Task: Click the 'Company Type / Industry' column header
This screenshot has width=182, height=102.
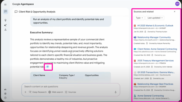Action: 67,77
